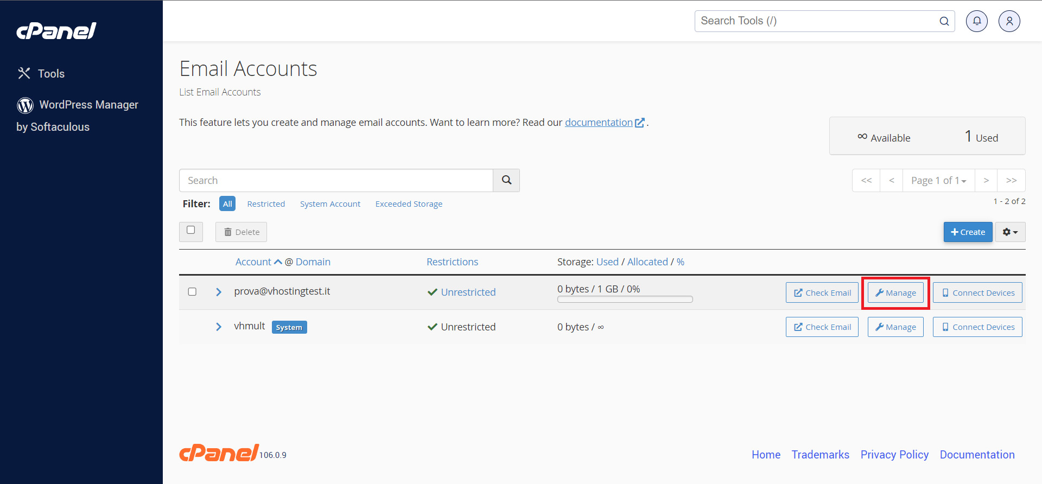
Task: Open the user account icon
Action: click(x=1009, y=21)
